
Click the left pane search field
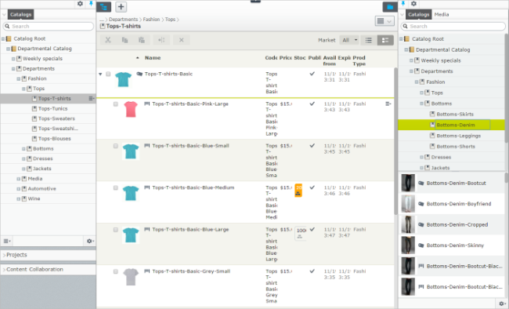tap(49, 27)
